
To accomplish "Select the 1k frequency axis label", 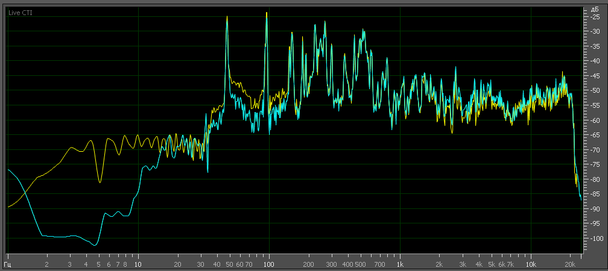I will click(x=399, y=264).
